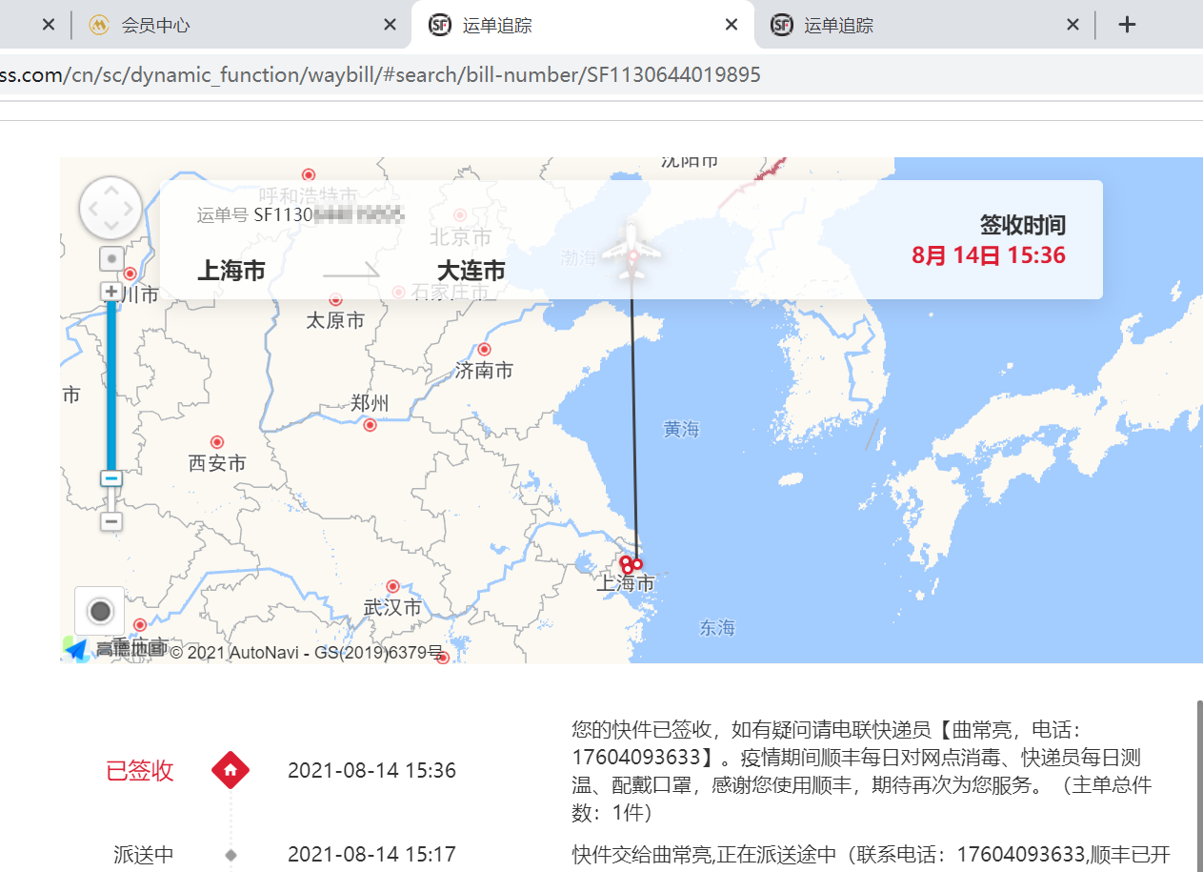Image resolution: width=1203 pixels, height=872 pixels.
Task: Click the 快件交给 out-for-delivery message
Action: point(871,854)
